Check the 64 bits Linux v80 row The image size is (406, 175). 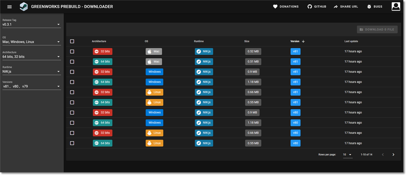[x=72, y=143]
